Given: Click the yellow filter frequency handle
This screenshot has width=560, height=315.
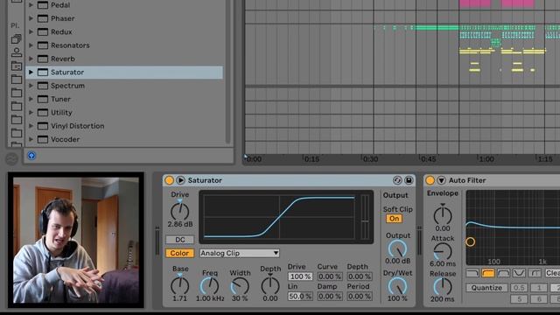Looking at the screenshot, I should point(471,241).
